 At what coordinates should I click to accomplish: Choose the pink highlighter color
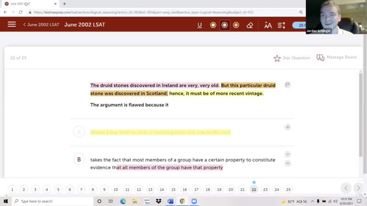tap(224, 25)
